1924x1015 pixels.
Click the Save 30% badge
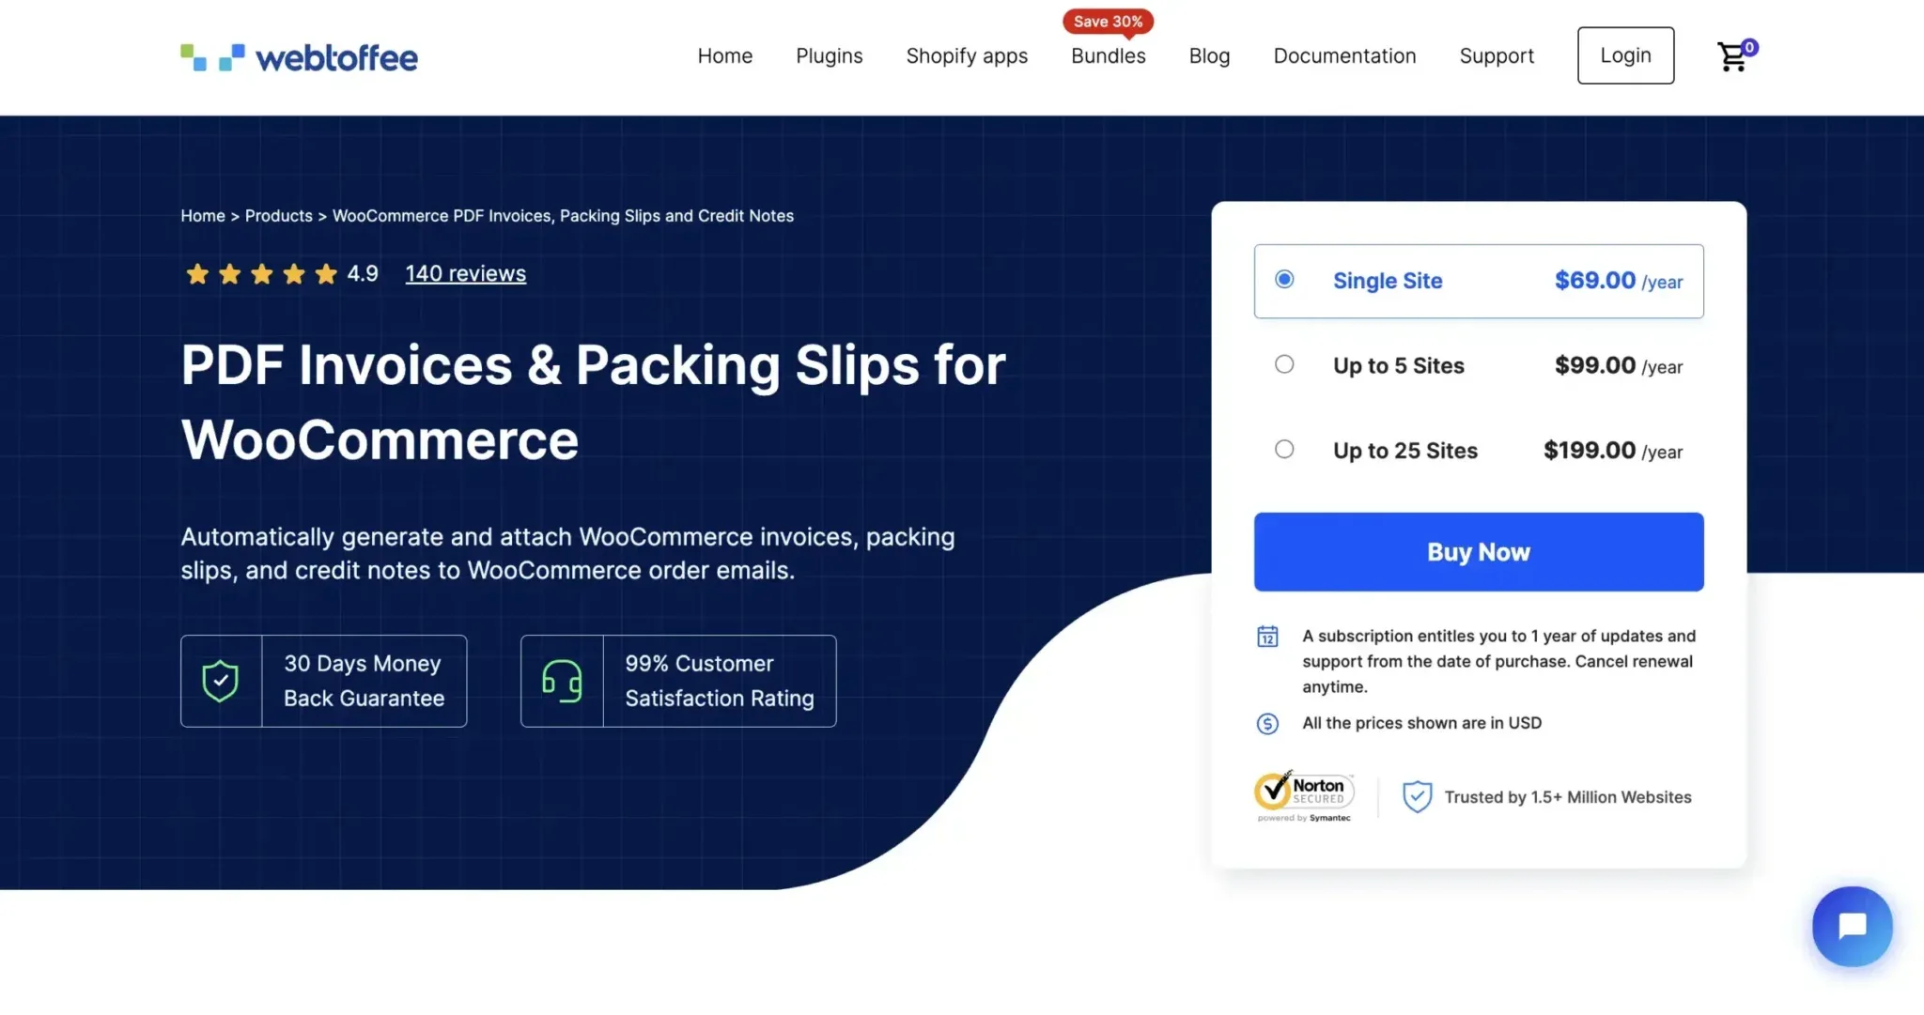(x=1109, y=22)
